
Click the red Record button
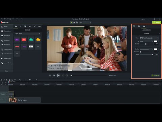5,22
